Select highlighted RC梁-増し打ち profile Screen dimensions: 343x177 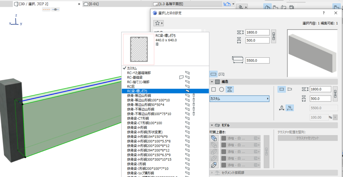point(165,91)
